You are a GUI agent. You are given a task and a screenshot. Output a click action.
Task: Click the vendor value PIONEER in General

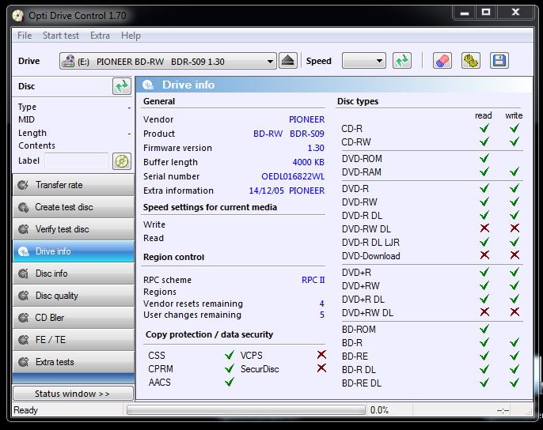306,119
